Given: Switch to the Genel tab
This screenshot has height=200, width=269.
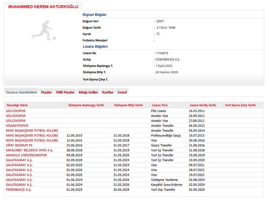Looking at the screenshot, I should pos(122,92).
